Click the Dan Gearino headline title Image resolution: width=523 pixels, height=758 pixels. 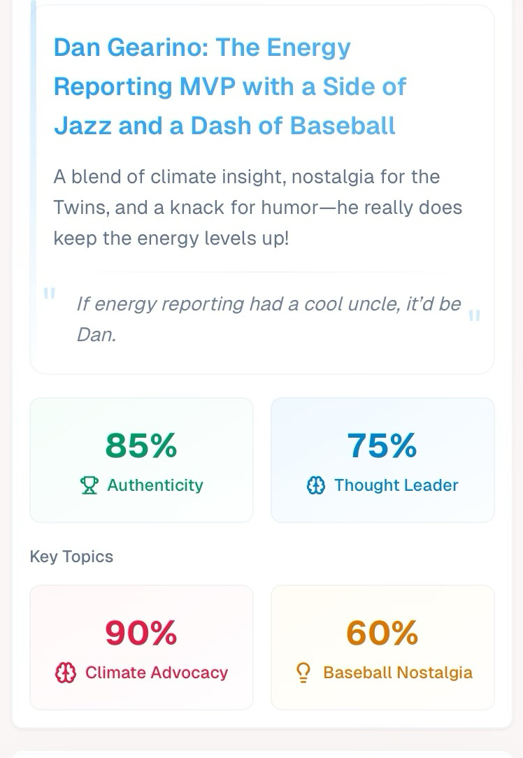tap(231, 87)
